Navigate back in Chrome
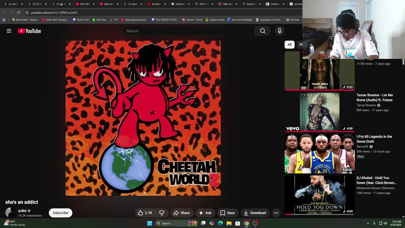The height and width of the screenshot is (228, 405). [4, 12]
